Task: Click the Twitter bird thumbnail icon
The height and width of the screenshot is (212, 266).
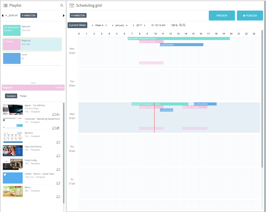Action: (x=5, y=175)
